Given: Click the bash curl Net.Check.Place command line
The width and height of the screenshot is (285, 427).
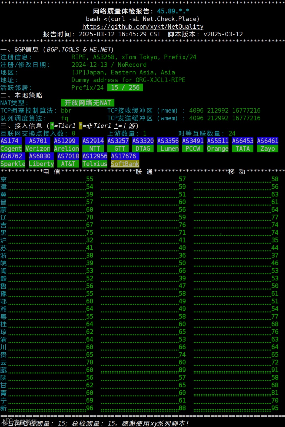Looking at the screenshot, I should (x=142, y=19).
